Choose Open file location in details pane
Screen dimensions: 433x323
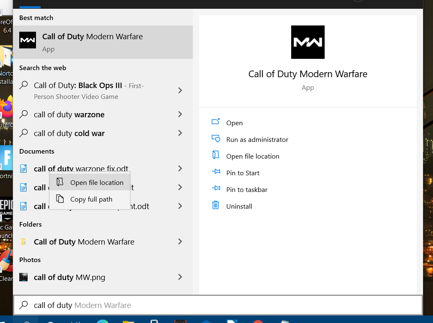click(x=253, y=156)
